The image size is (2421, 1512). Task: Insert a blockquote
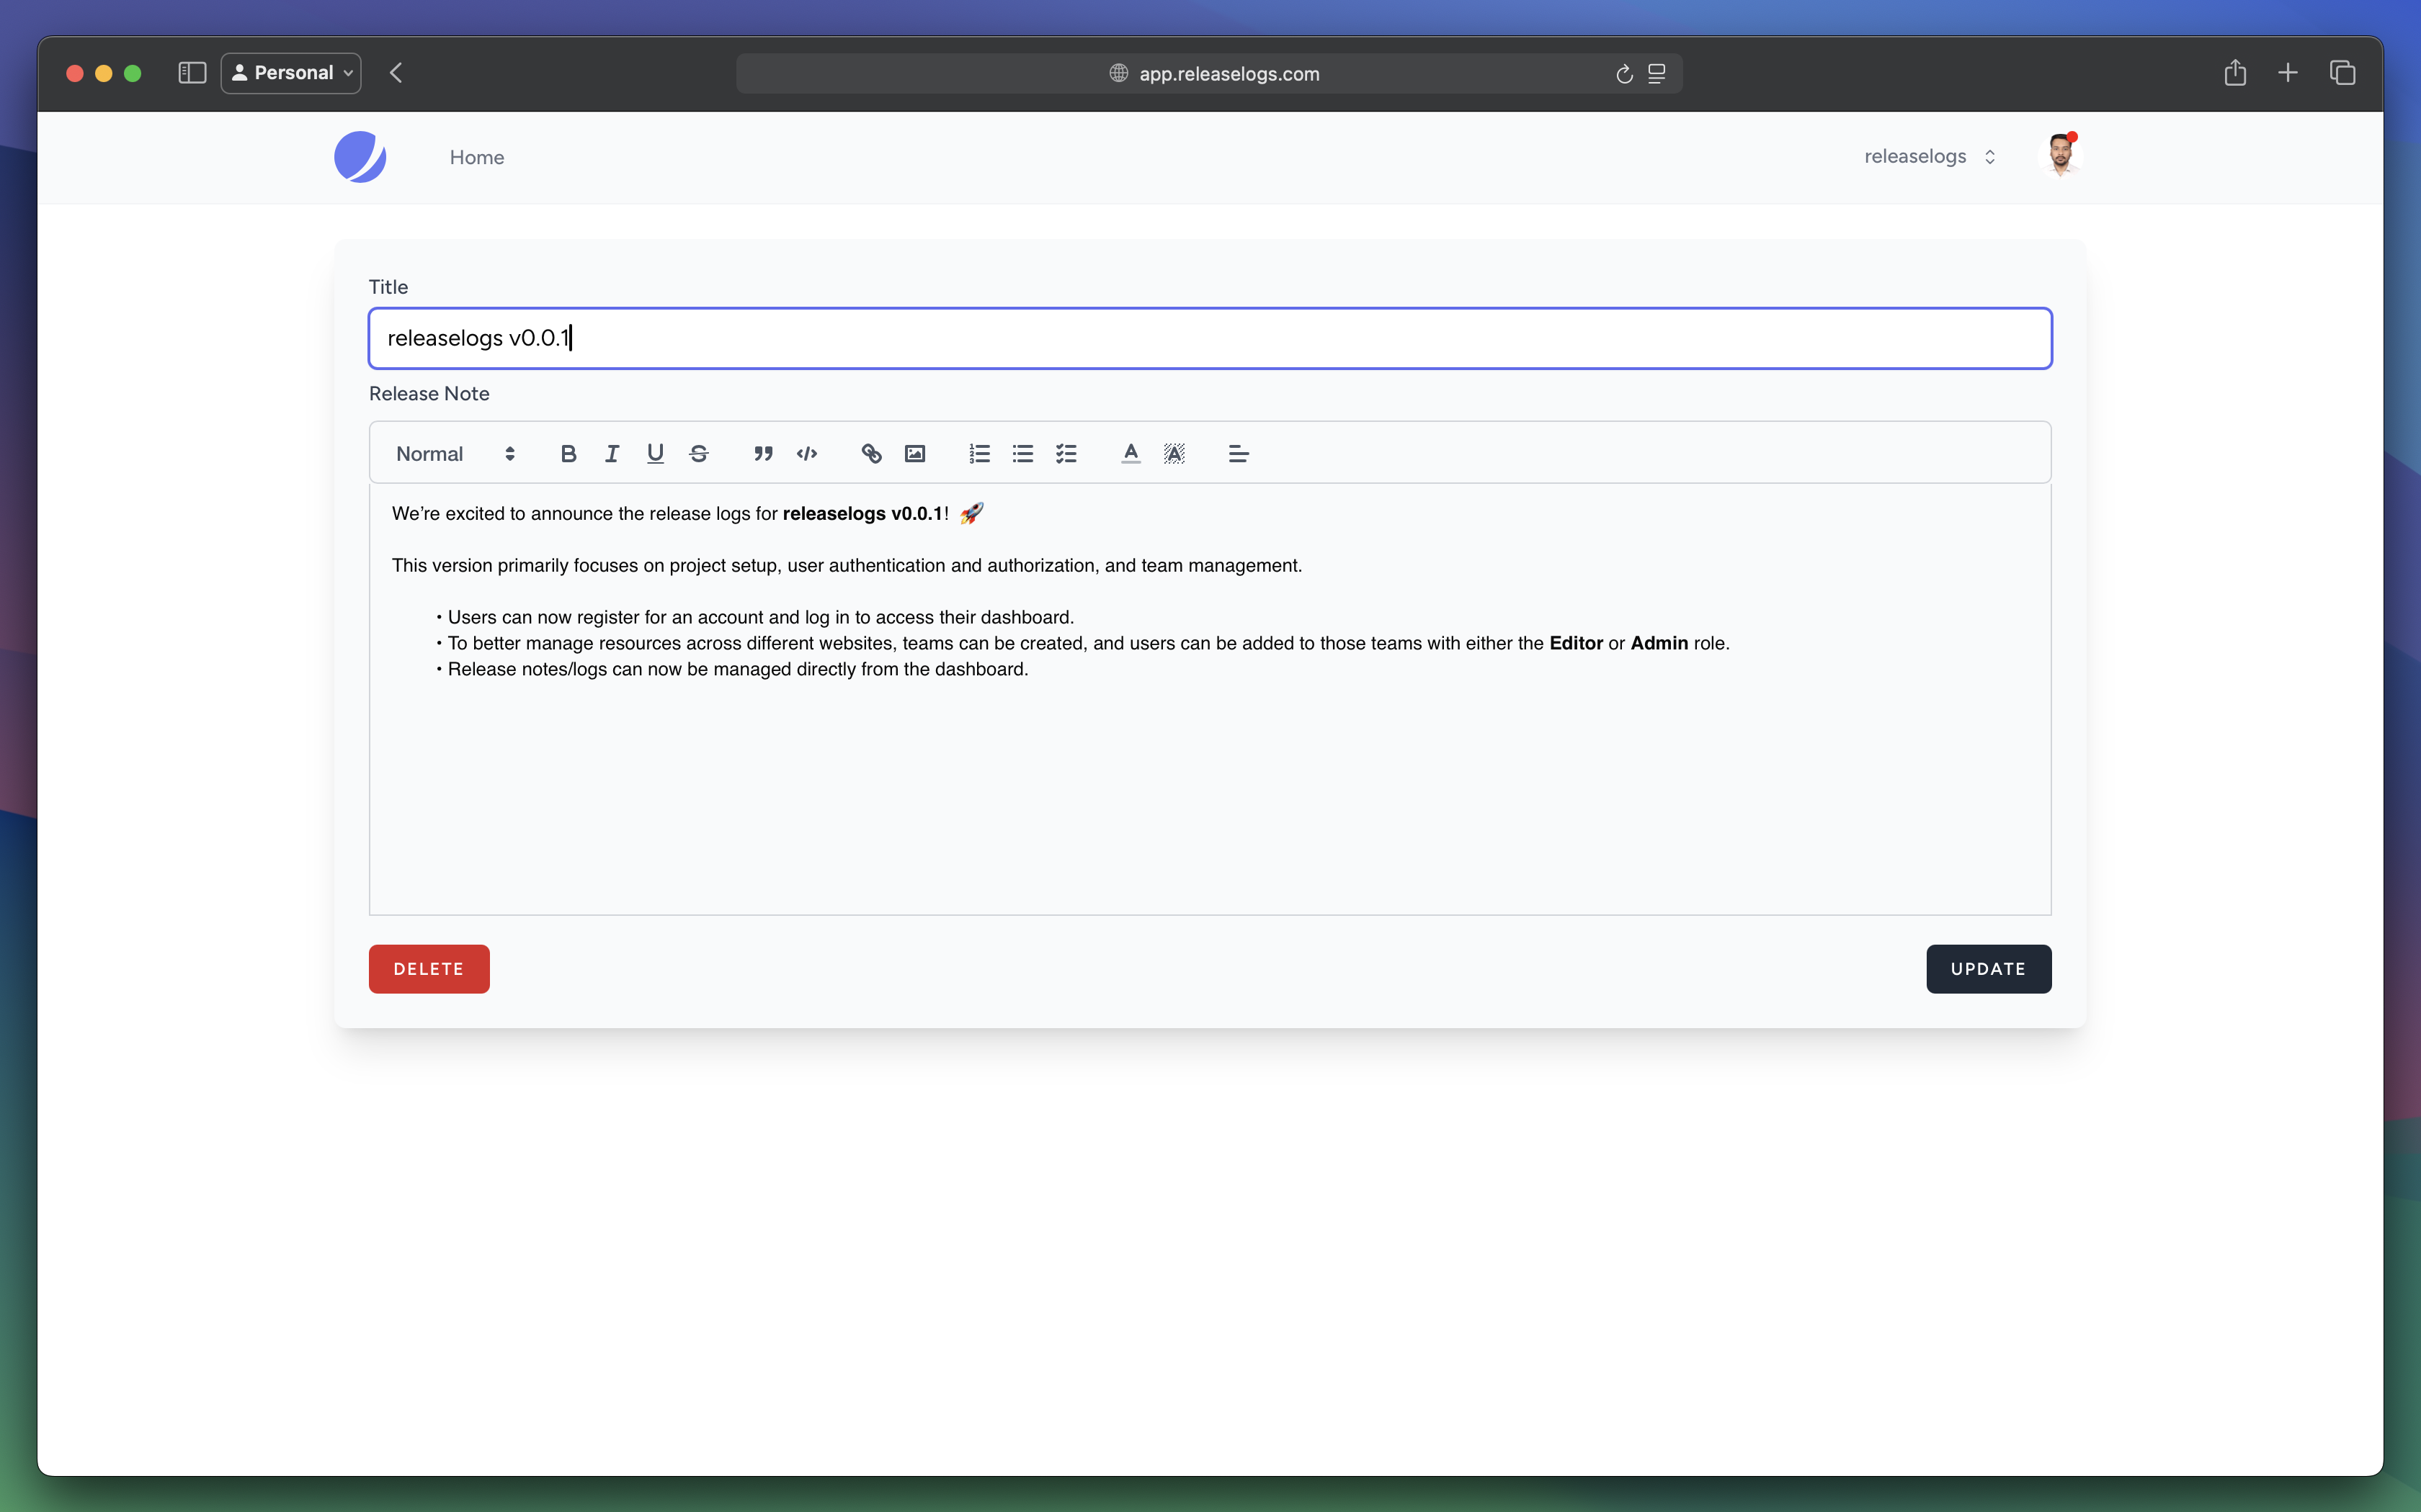pyautogui.click(x=763, y=454)
